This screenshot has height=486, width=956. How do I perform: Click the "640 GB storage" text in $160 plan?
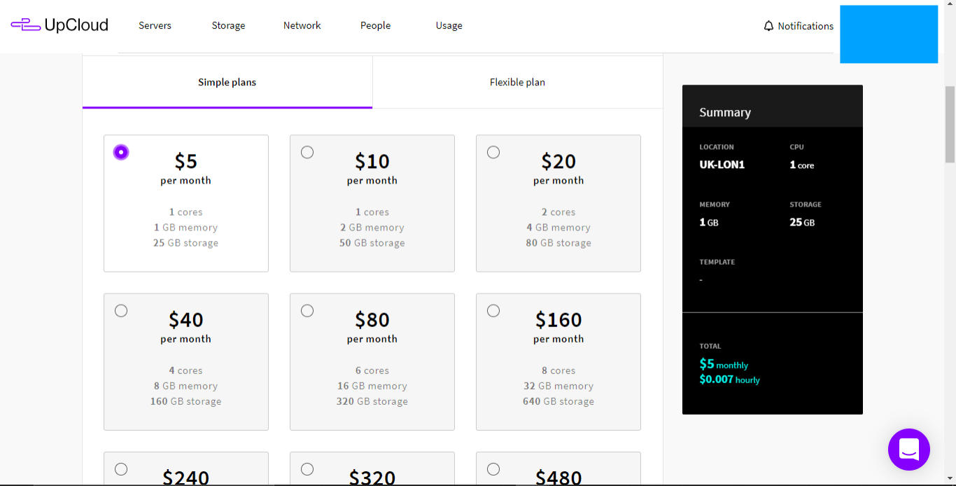coord(558,401)
